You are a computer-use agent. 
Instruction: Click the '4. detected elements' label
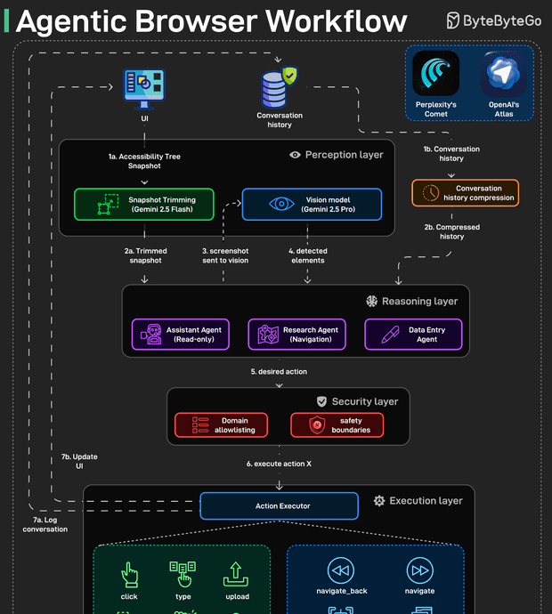point(307,255)
